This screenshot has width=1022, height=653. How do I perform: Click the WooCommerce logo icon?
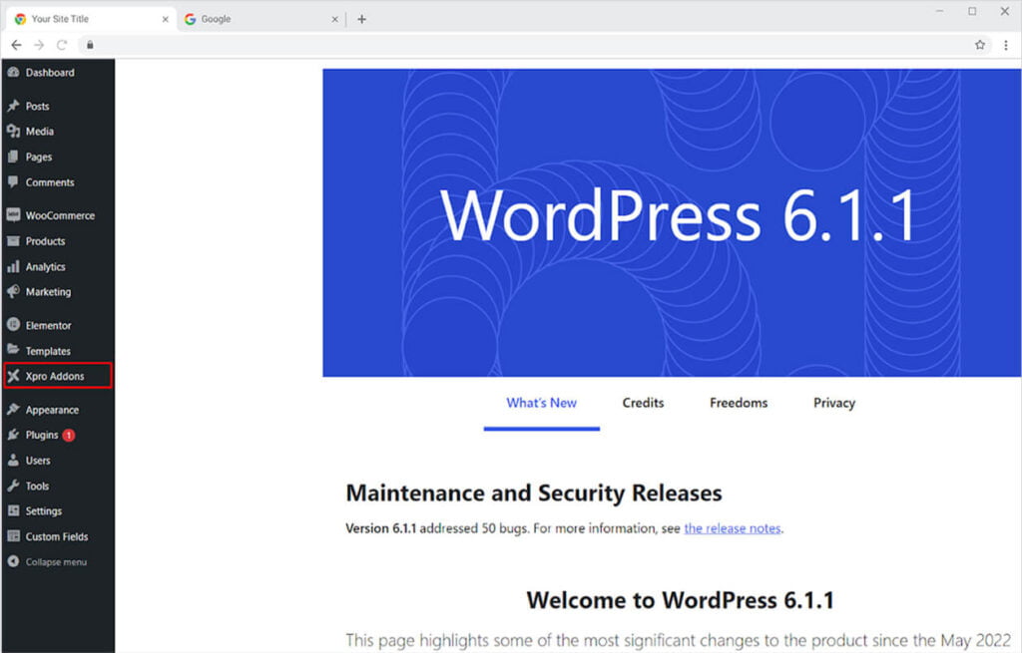(x=13, y=215)
